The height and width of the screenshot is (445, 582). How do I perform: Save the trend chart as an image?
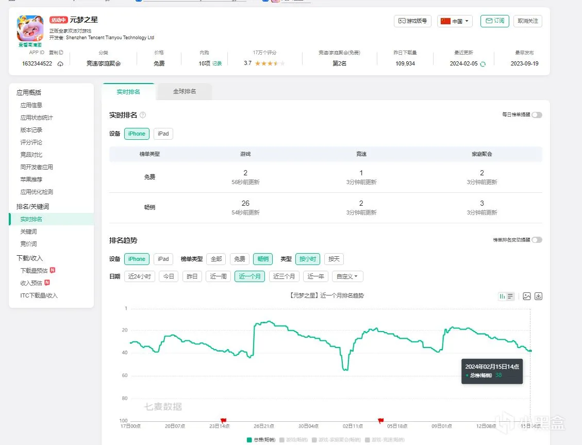click(527, 296)
